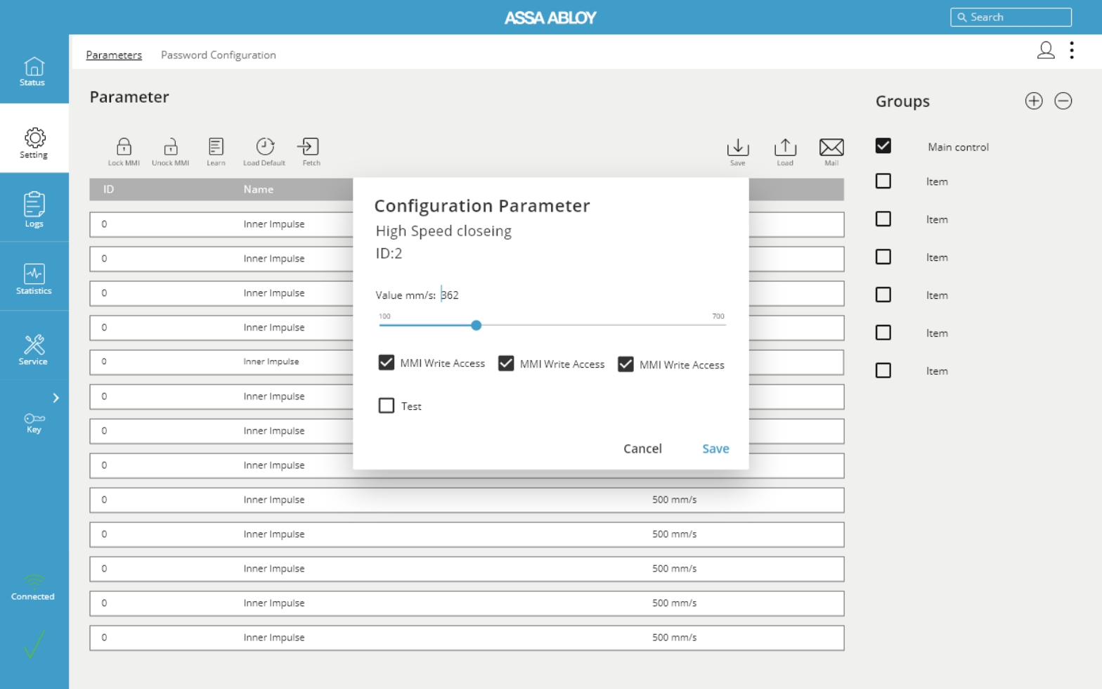1102x689 pixels.
Task: Uncheck the Main control group checkbox
Action: pyautogui.click(x=883, y=146)
